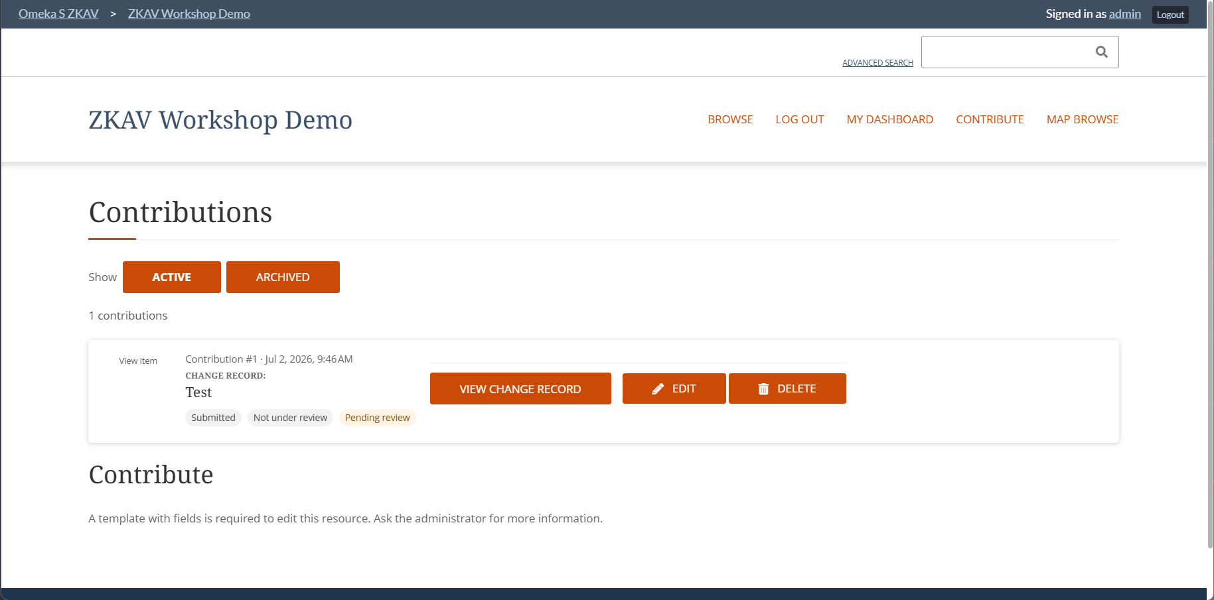Image resolution: width=1214 pixels, height=600 pixels.
Task: Click the Contribution #1 date line
Action: click(269, 359)
